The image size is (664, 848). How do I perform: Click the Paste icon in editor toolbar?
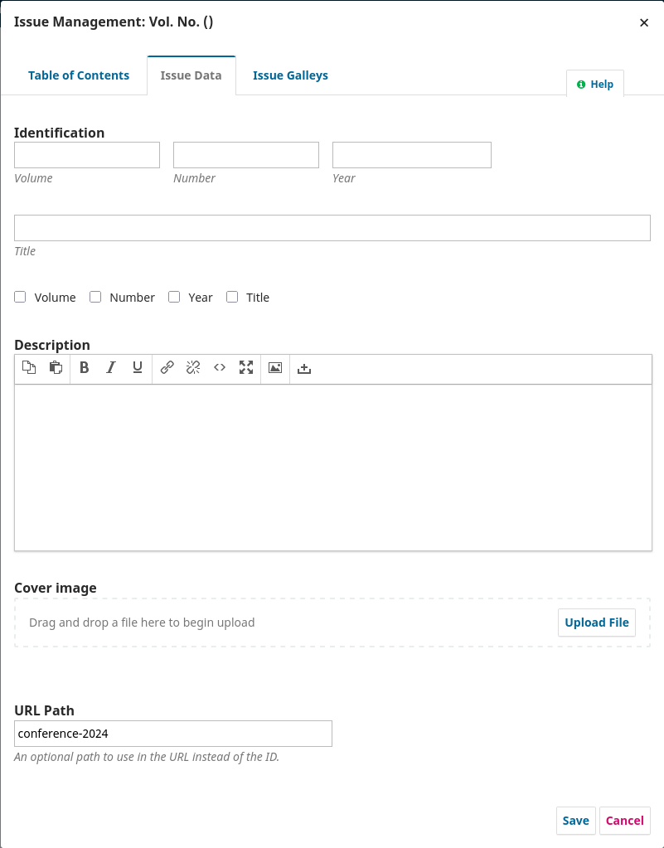(56, 368)
